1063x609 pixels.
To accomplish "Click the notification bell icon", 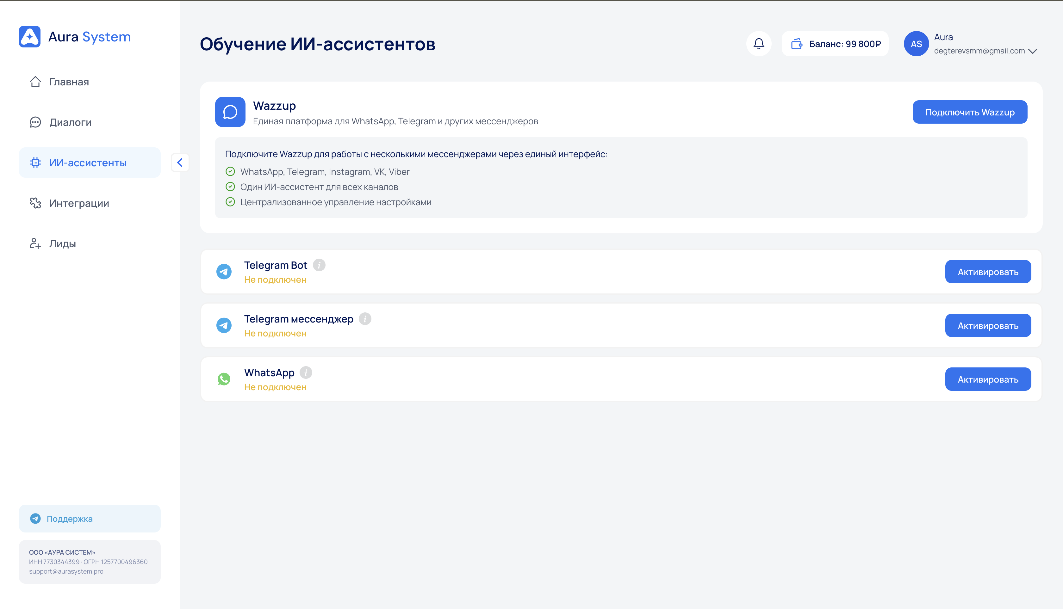I will [758, 44].
